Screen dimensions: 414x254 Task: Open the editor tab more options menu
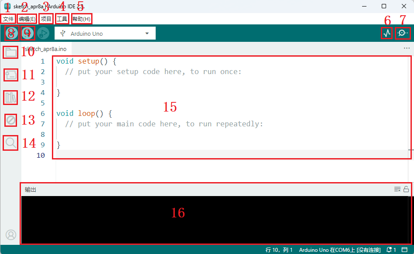[x=407, y=48]
